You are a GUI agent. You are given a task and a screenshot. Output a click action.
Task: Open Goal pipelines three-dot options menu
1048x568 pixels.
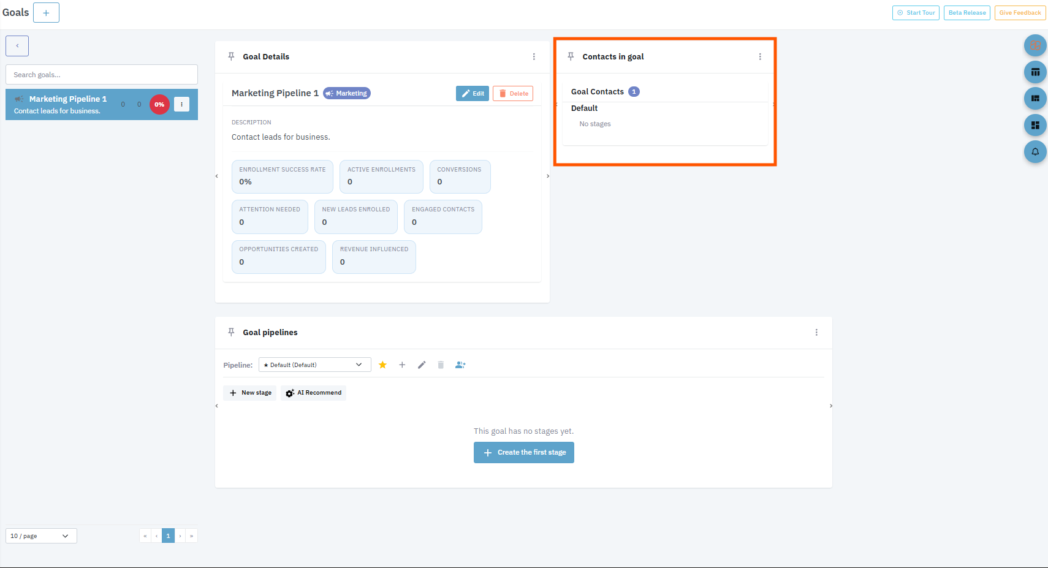click(x=816, y=332)
